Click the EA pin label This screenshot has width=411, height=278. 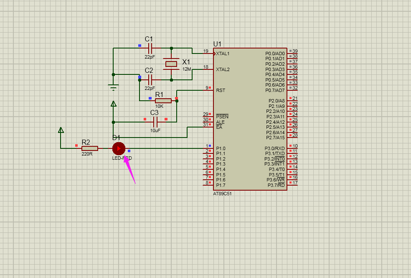(219, 127)
